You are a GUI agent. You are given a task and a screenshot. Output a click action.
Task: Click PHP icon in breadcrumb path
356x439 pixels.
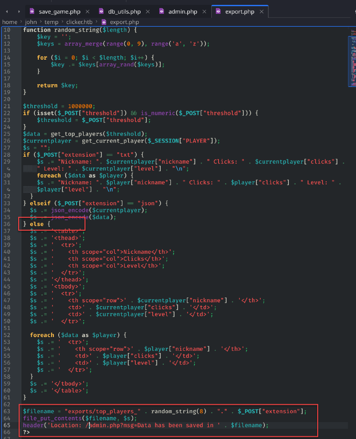pos(104,22)
